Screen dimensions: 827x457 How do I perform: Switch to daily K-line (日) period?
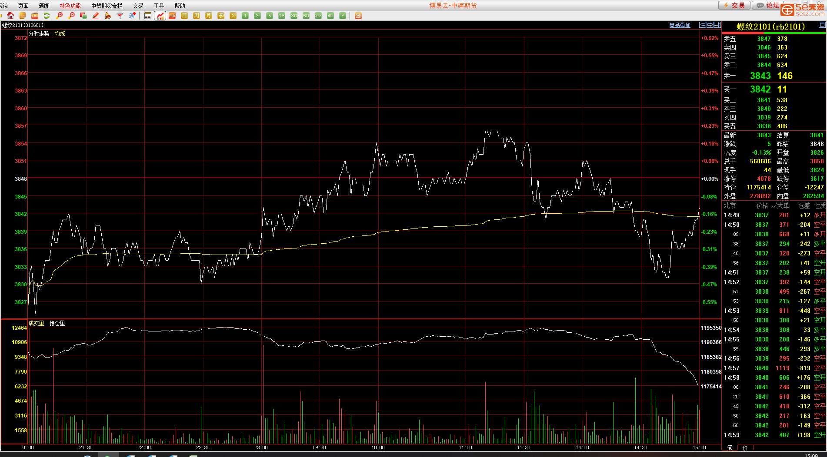184,16
